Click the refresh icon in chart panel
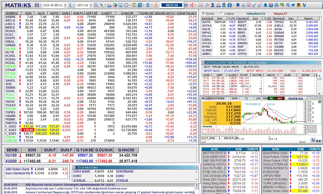323x194 pixels. pos(313,140)
